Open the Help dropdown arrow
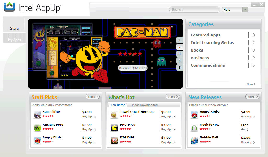Viewport: 268px width, 157px height. pos(245,10)
